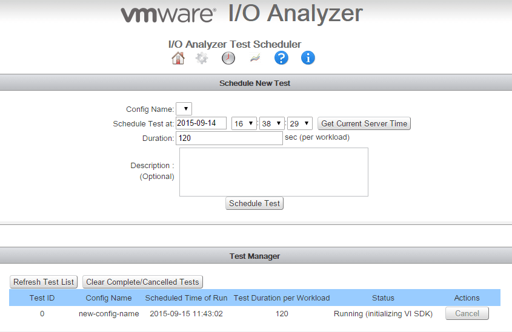Open the blue info about icon

(x=308, y=58)
